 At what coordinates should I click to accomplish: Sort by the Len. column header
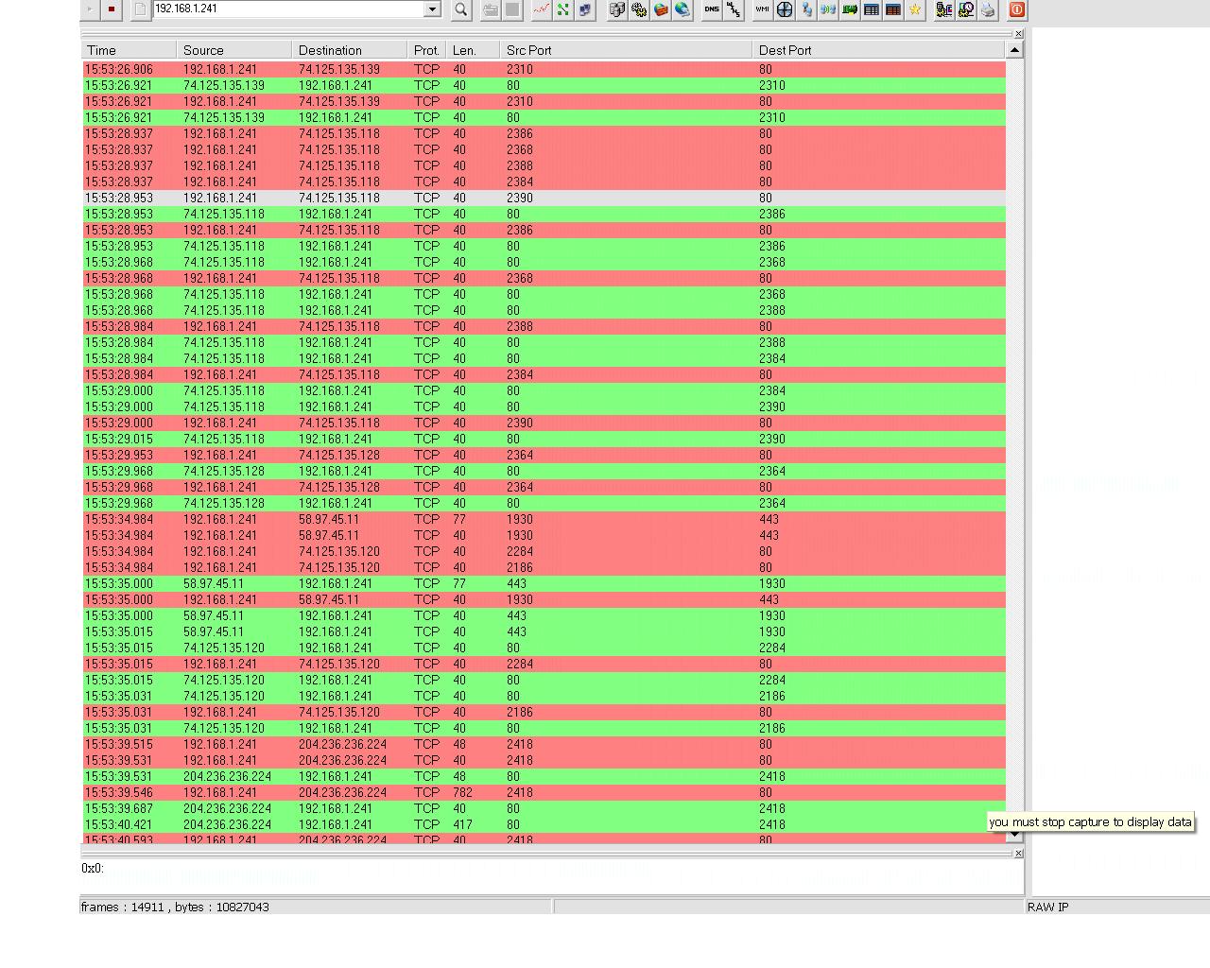point(474,50)
